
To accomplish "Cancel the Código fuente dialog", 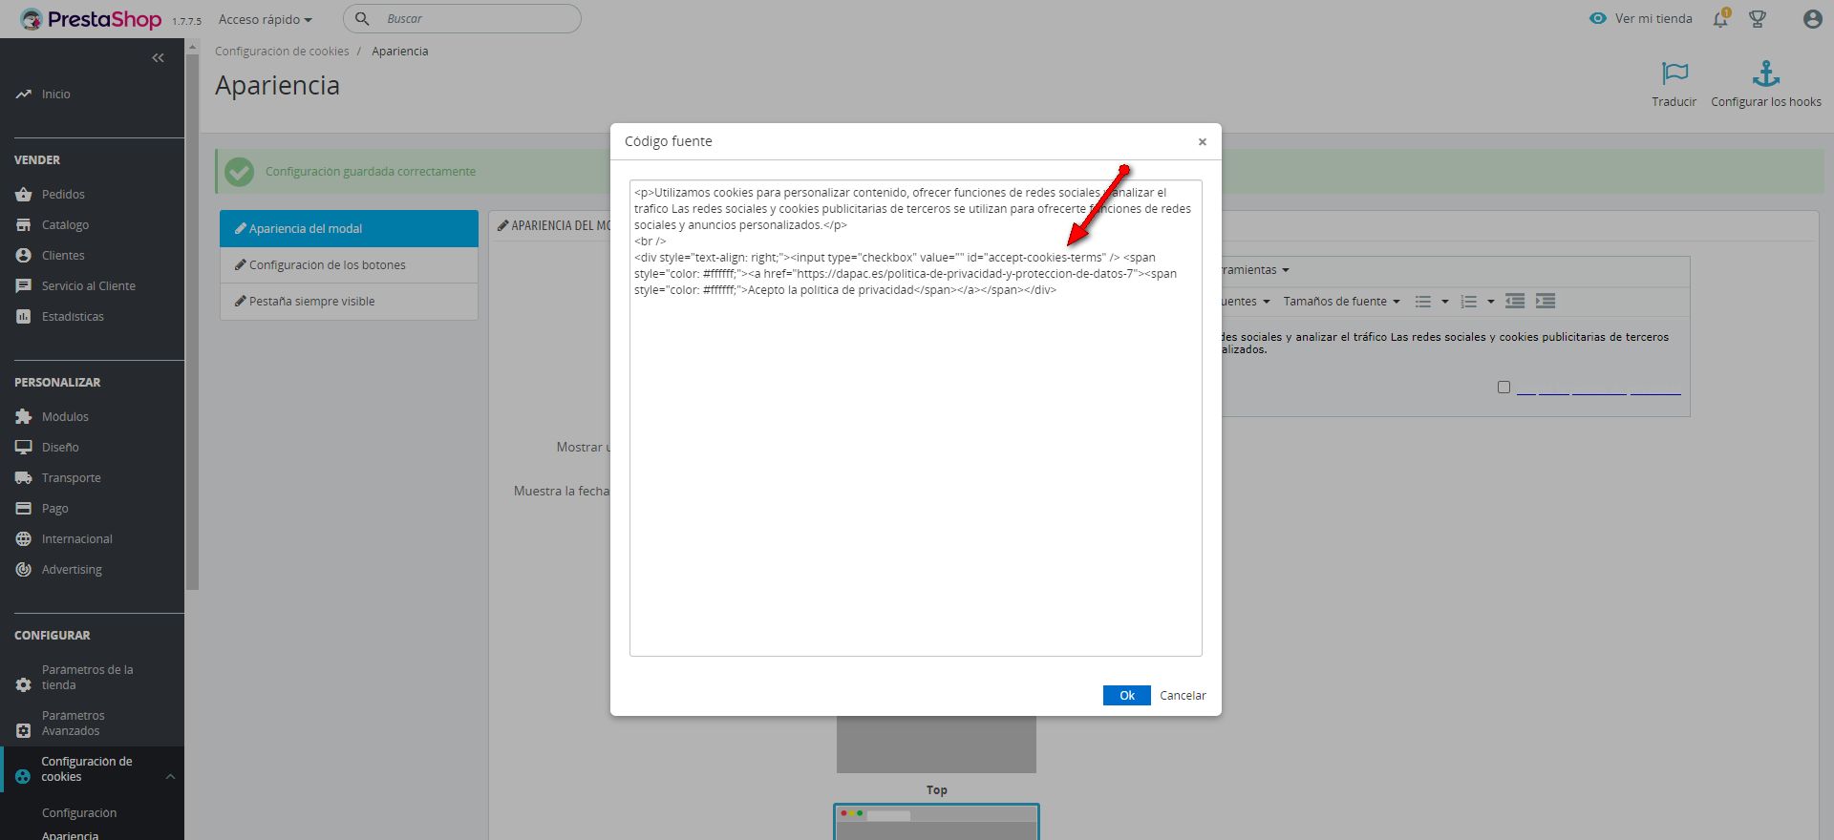I will (x=1183, y=696).
